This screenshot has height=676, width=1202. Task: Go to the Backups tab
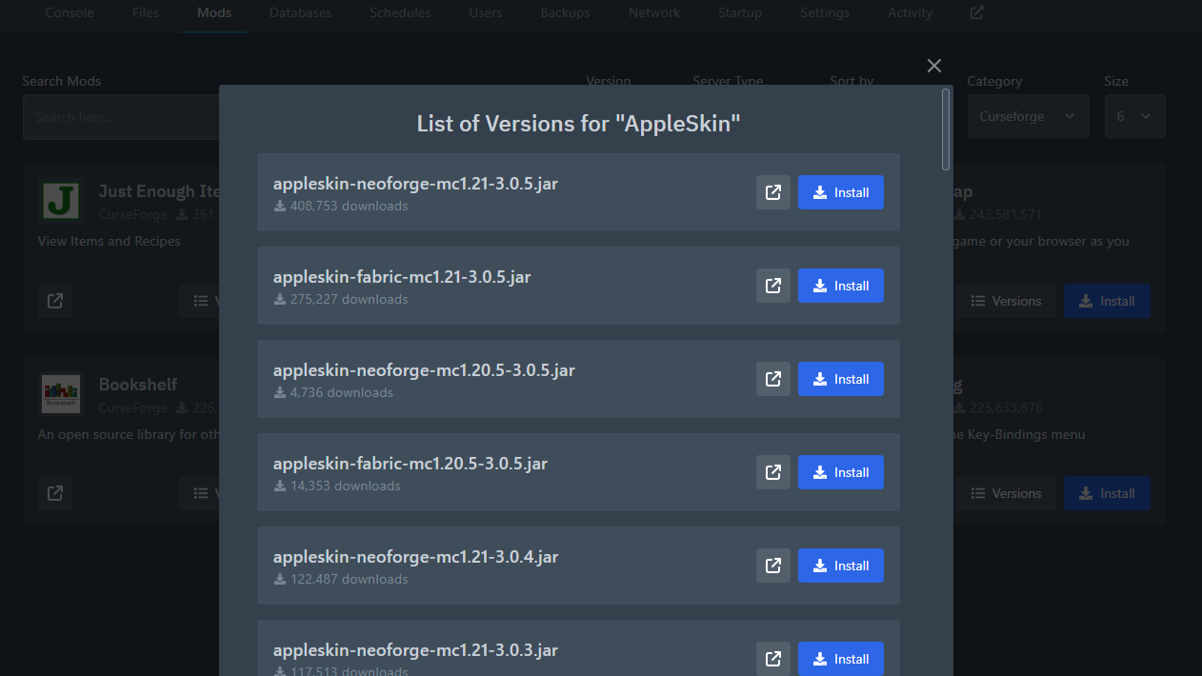tap(565, 13)
